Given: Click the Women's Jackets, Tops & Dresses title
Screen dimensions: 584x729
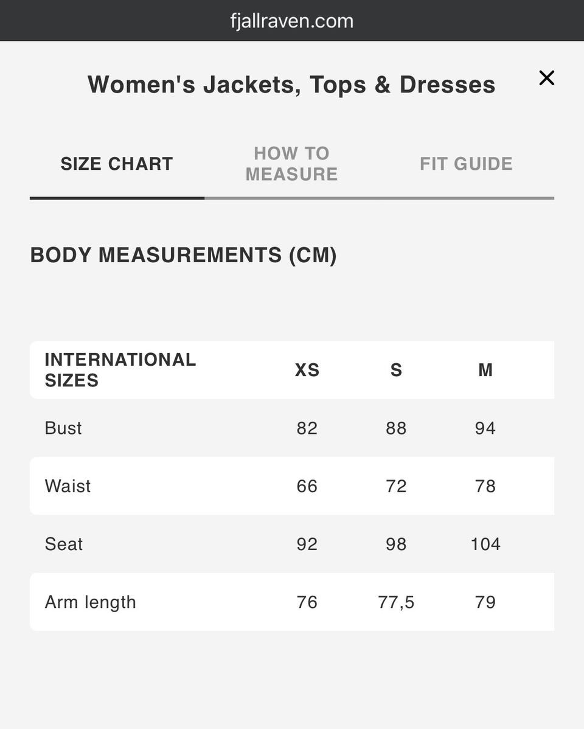Looking at the screenshot, I should (291, 84).
